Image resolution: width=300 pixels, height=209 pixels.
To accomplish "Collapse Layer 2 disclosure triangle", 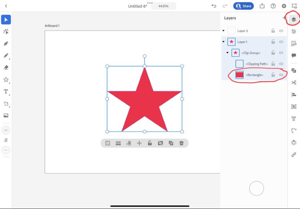I will [x=223, y=31].
